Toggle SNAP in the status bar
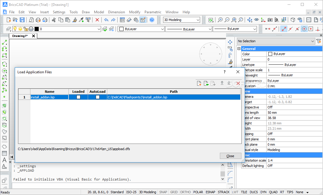Screen dimensions: 323x195 click(x=163, y=192)
